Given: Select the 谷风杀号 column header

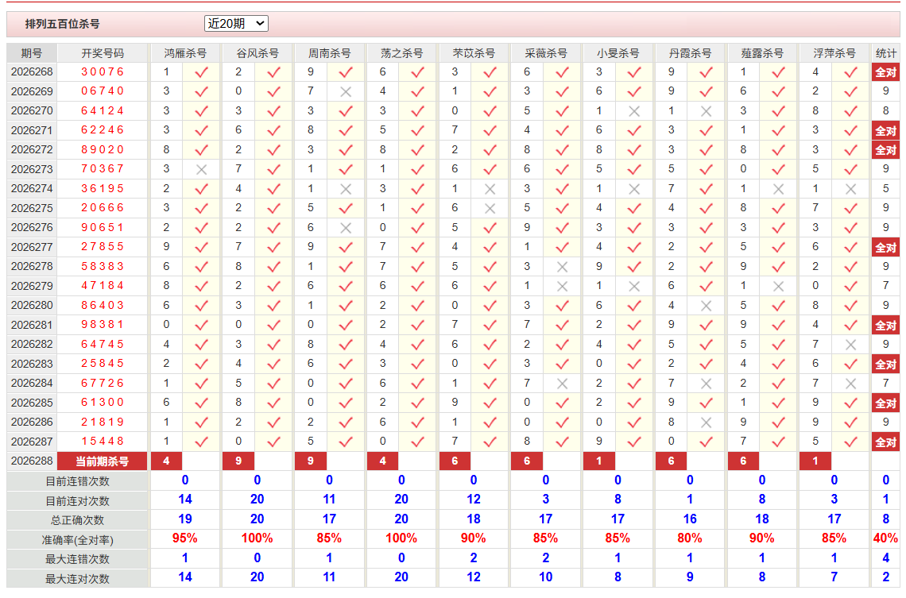Looking at the screenshot, I should [x=257, y=53].
